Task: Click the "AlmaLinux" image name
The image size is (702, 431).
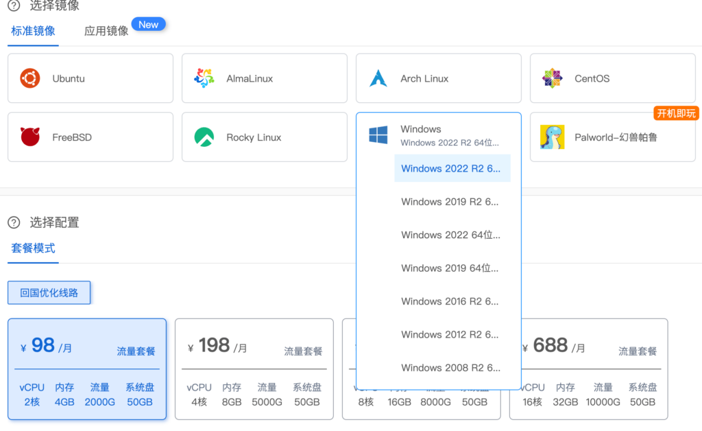Action: coord(250,78)
